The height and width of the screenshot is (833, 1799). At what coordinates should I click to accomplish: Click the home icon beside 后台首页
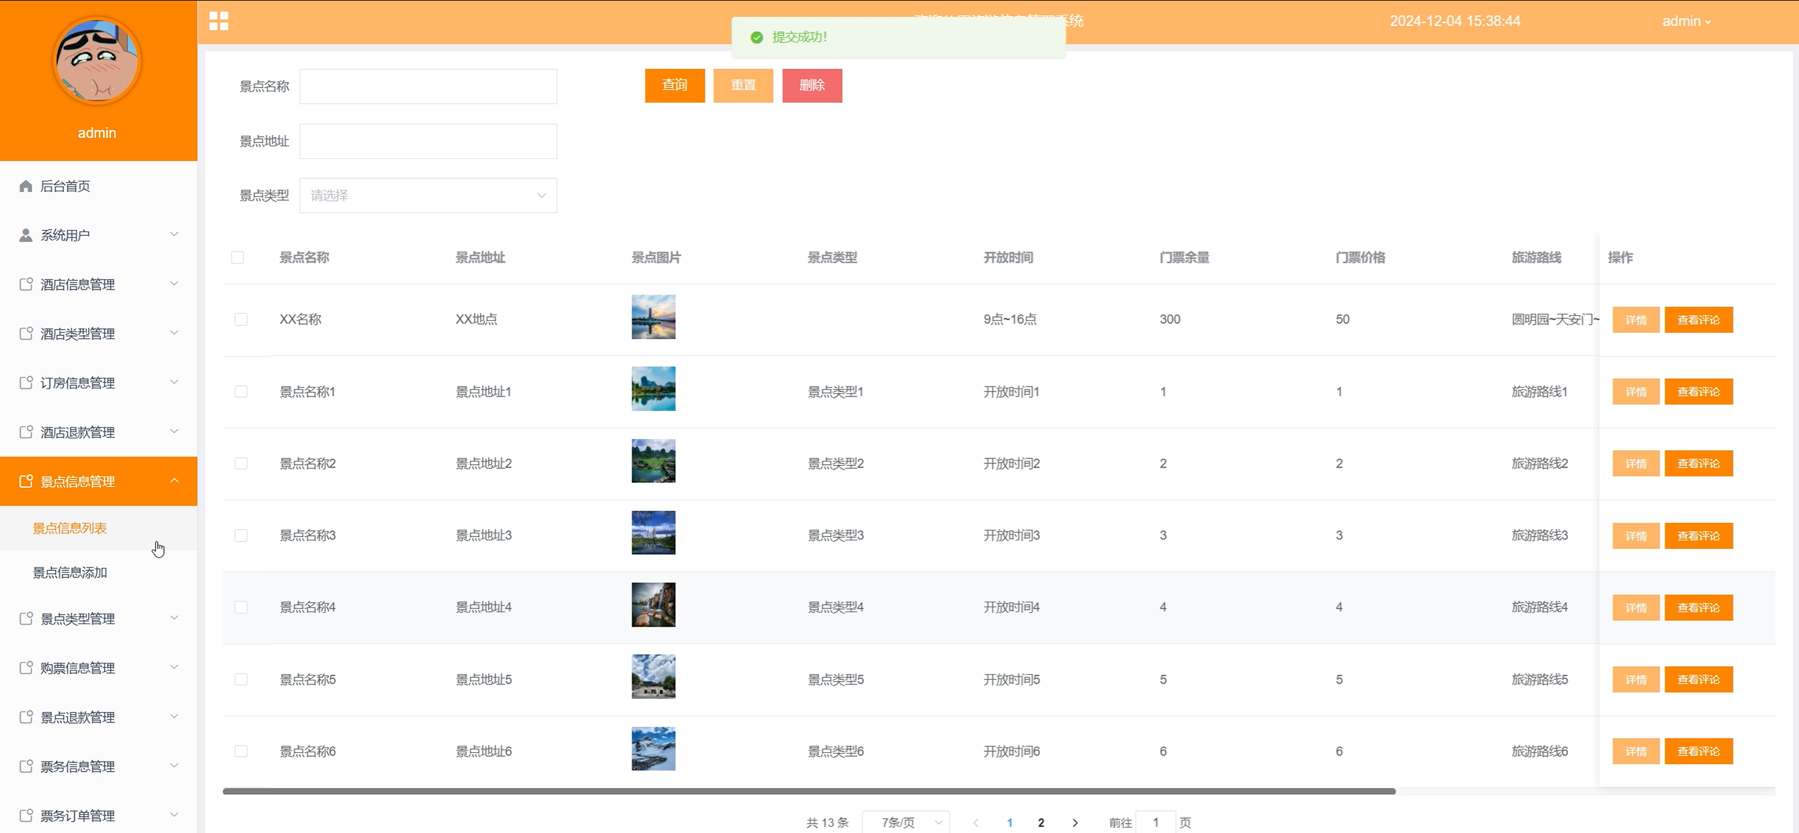pos(26,186)
